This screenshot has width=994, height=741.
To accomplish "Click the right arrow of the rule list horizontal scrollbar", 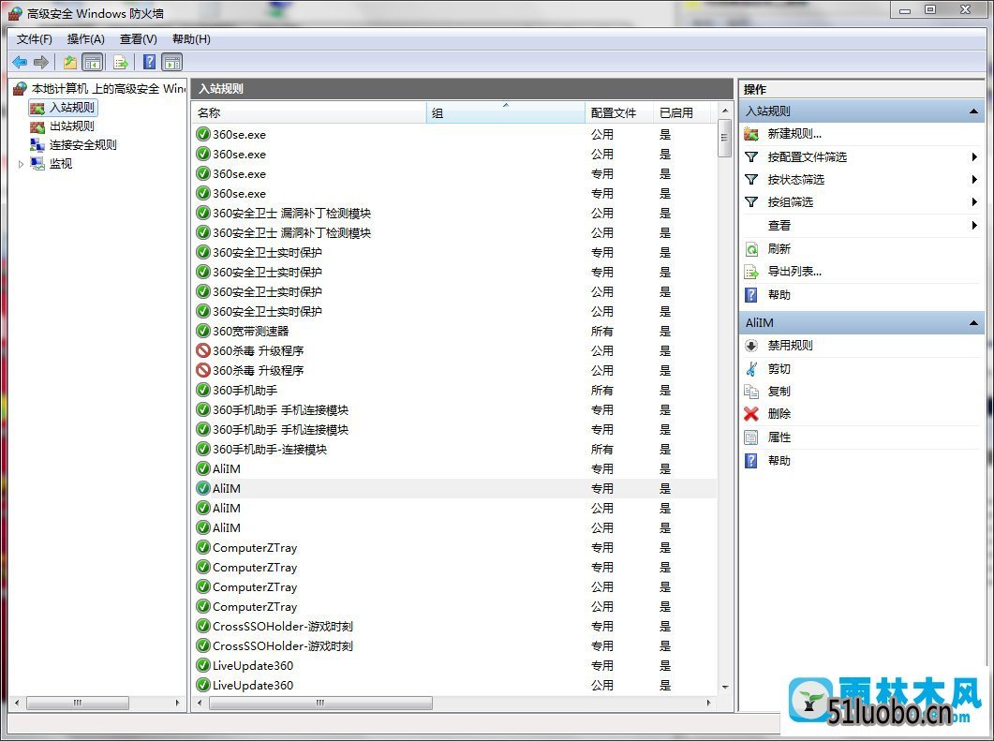I will click(709, 703).
